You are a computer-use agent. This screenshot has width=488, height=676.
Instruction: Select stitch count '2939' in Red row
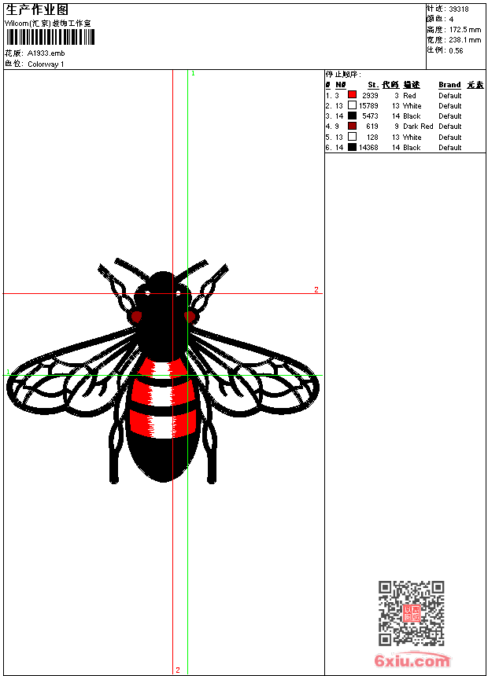[370, 95]
